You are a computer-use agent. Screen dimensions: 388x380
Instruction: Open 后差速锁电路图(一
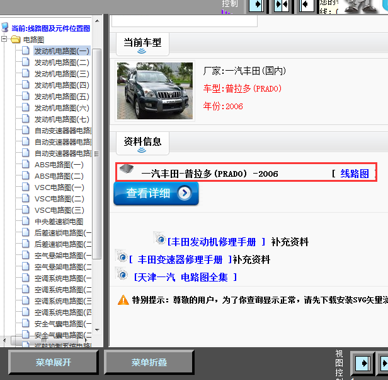(63, 233)
